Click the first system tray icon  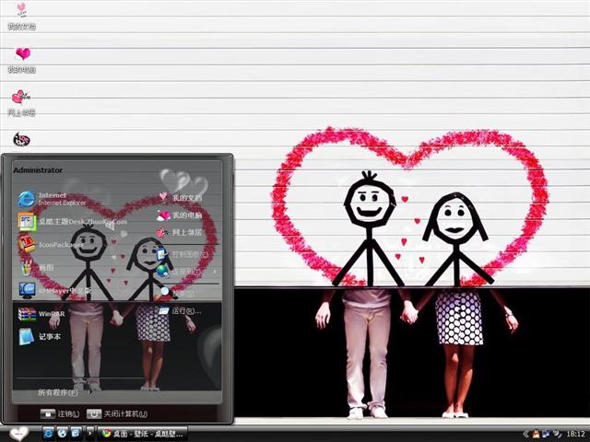(x=536, y=434)
